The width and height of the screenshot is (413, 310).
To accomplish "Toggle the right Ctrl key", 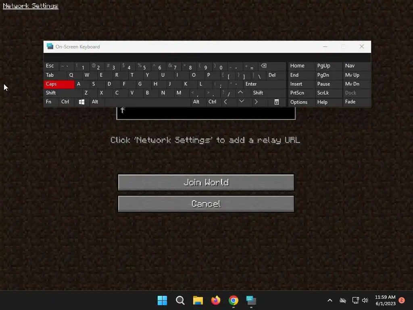I will click(214, 102).
